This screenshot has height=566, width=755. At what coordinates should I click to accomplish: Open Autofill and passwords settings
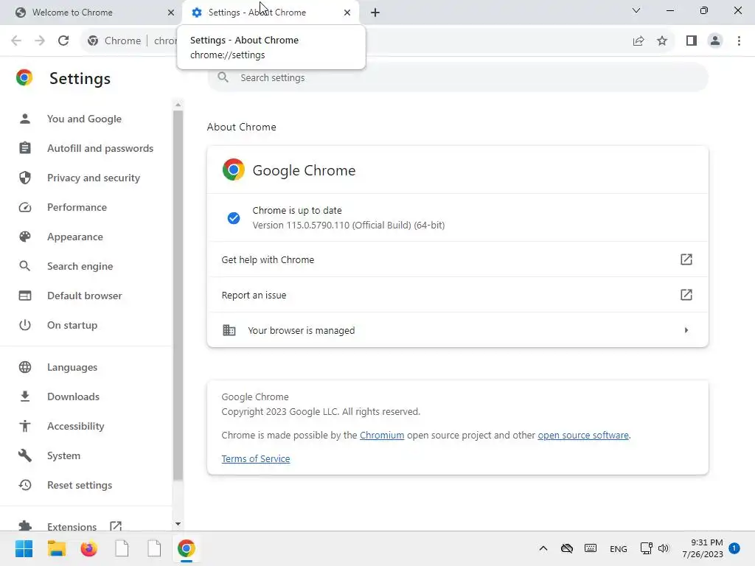(x=100, y=148)
